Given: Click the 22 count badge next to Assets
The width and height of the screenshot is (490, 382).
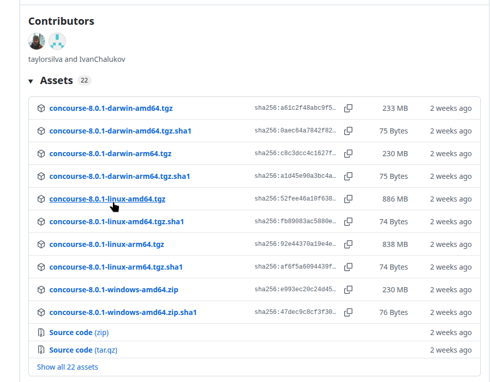Looking at the screenshot, I should coord(85,80).
